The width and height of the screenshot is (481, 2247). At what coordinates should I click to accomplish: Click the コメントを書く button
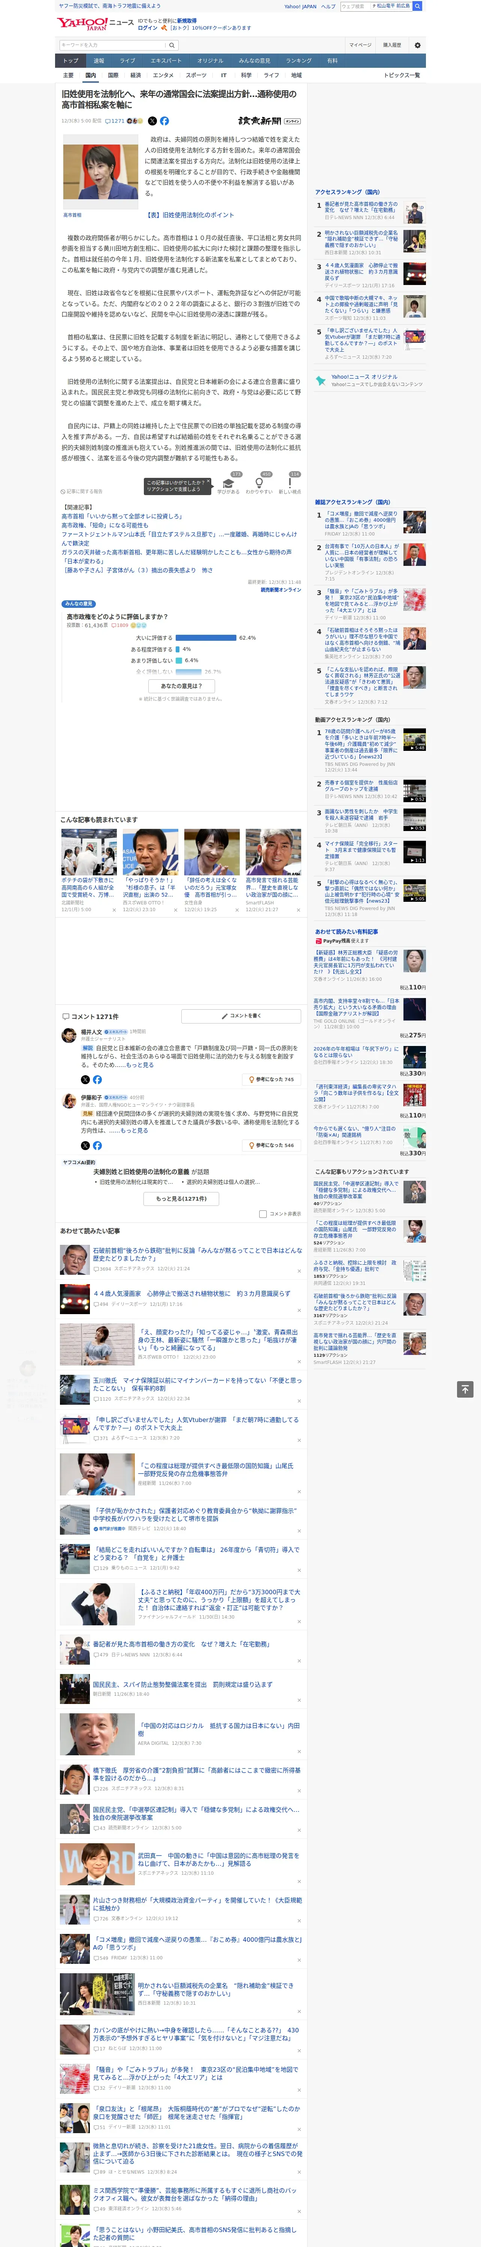pos(241,1016)
